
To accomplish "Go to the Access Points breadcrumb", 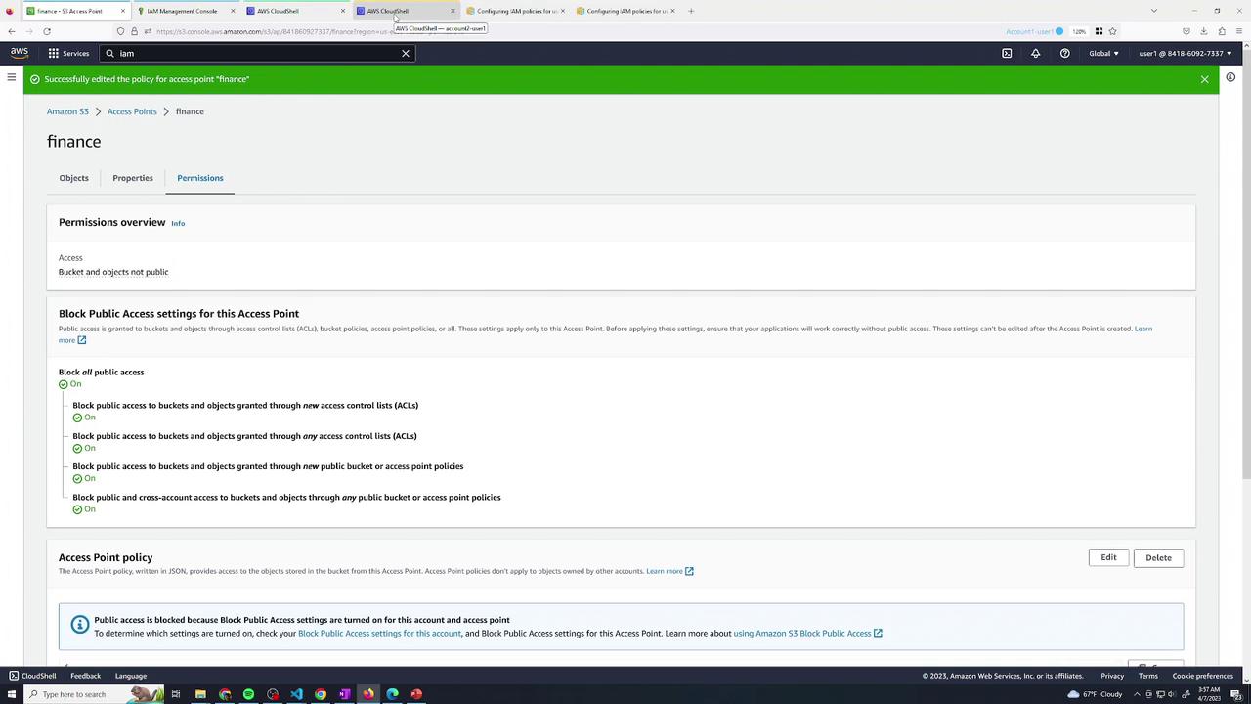I will 132,111.
